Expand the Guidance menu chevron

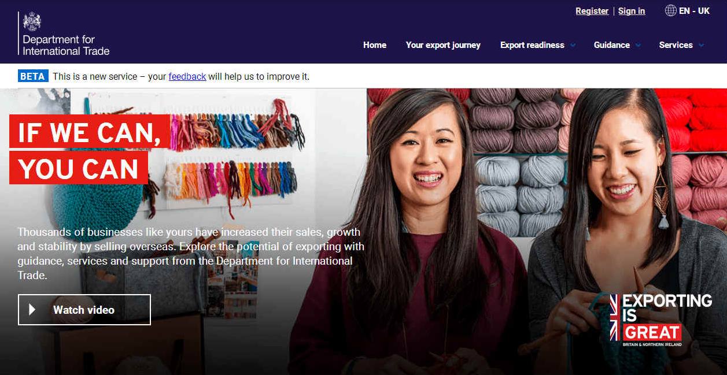638,45
